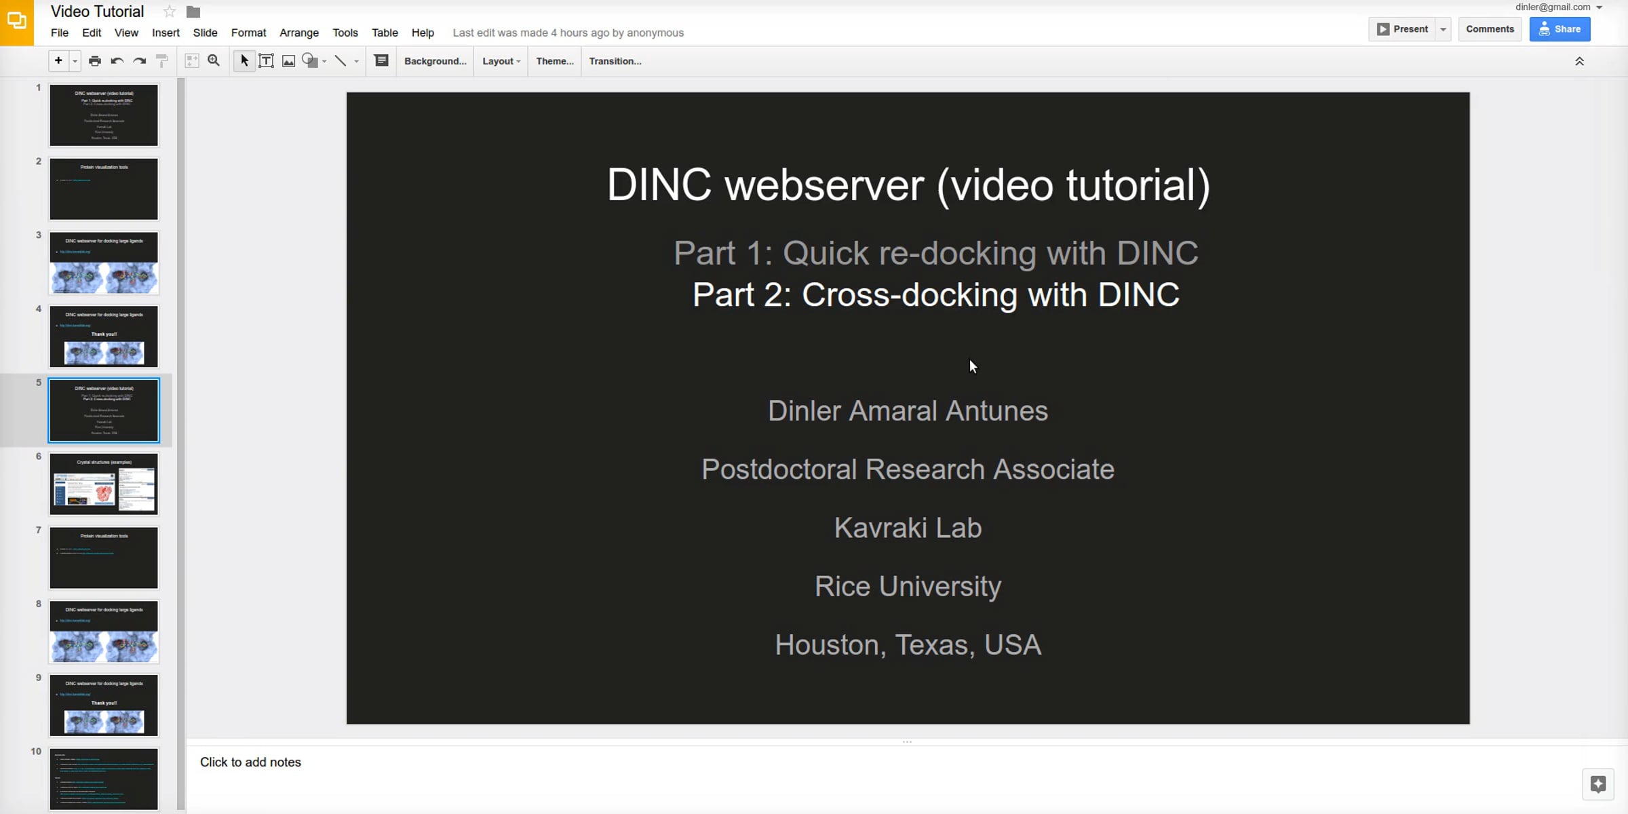Viewport: 1628px width, 814px height.
Task: Click the new slide plus button
Action: 58,61
